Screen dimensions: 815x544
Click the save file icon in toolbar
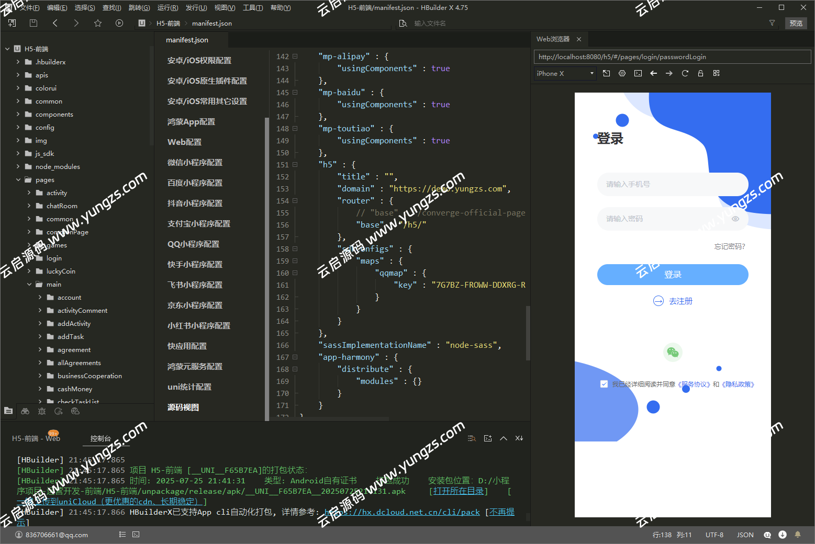(34, 23)
